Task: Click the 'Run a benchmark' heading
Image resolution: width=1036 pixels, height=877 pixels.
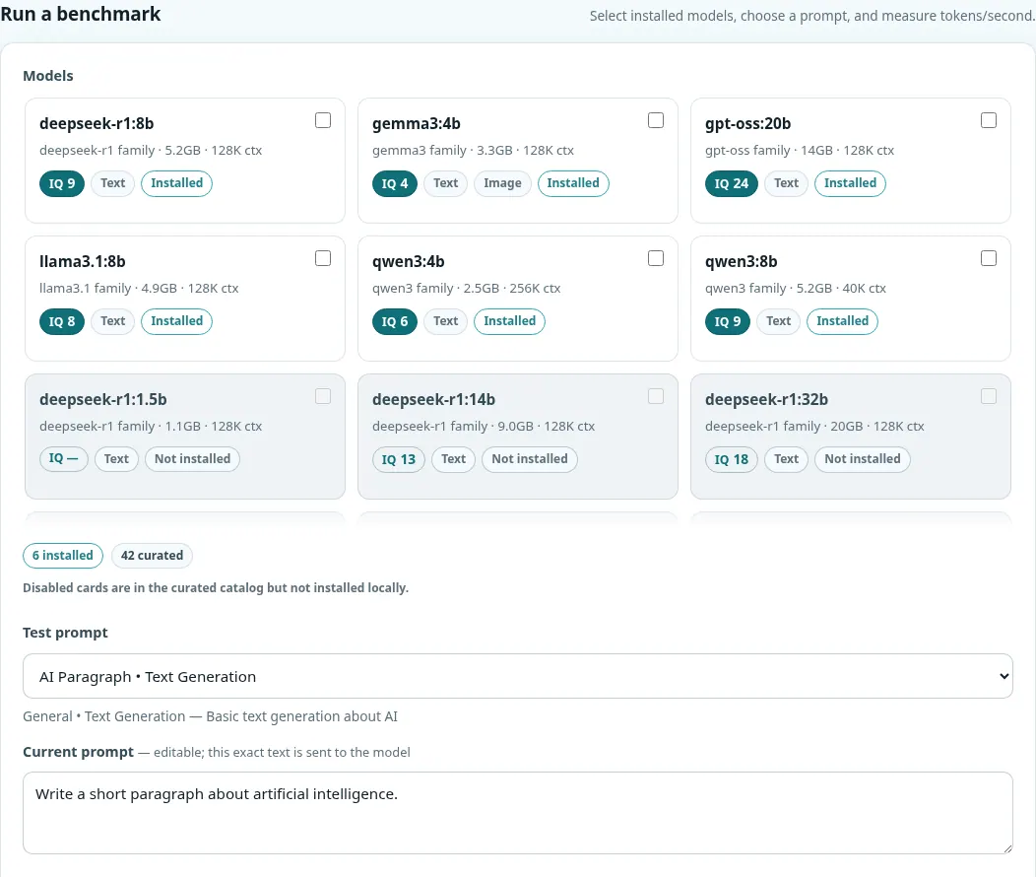Action: tap(81, 14)
